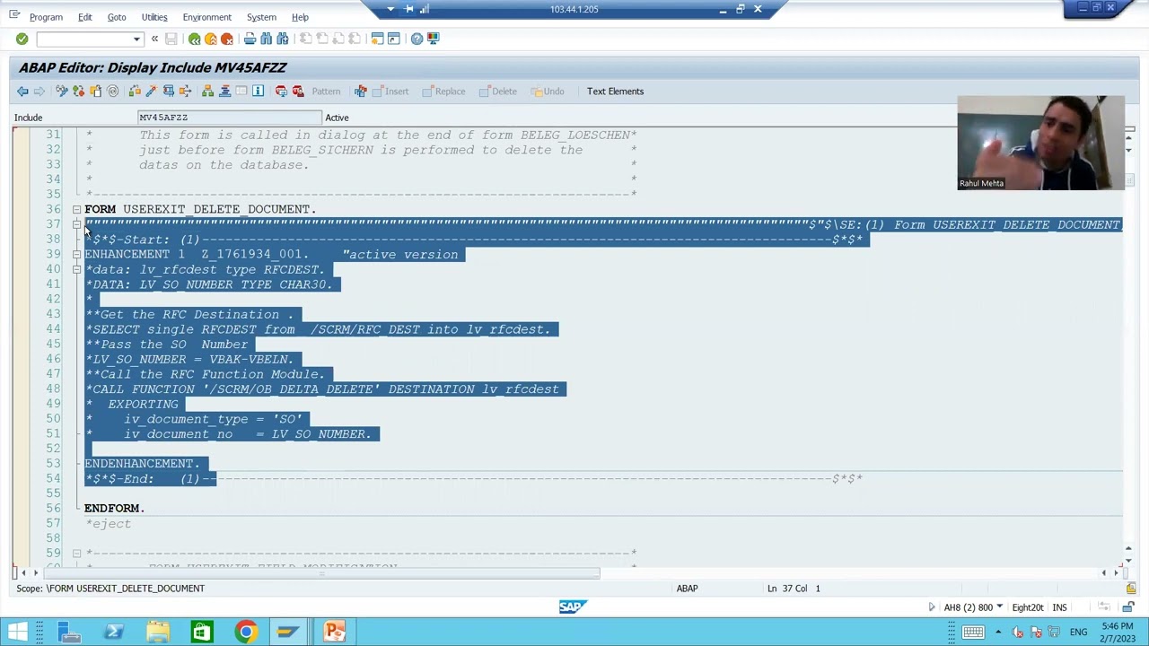1149x646 pixels.
Task: Open the system AH8 (2) 800 dropdown
Action: (998, 607)
